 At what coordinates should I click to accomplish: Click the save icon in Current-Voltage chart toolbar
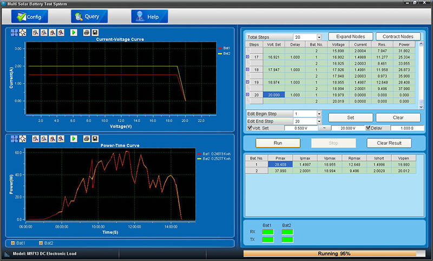(95, 32)
